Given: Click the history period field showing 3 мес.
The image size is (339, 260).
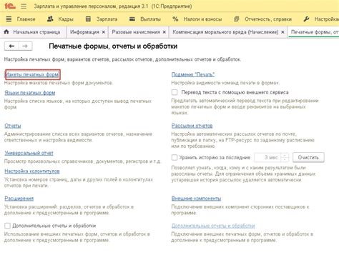Looking at the screenshot, I should point(267,157).
